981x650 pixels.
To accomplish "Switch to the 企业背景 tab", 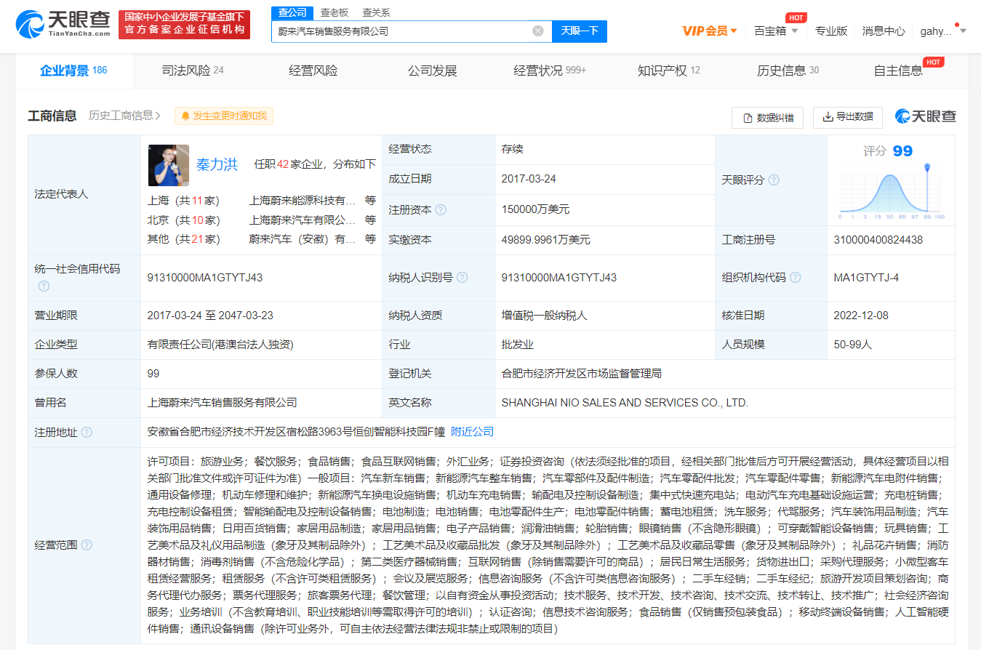I will (73, 71).
